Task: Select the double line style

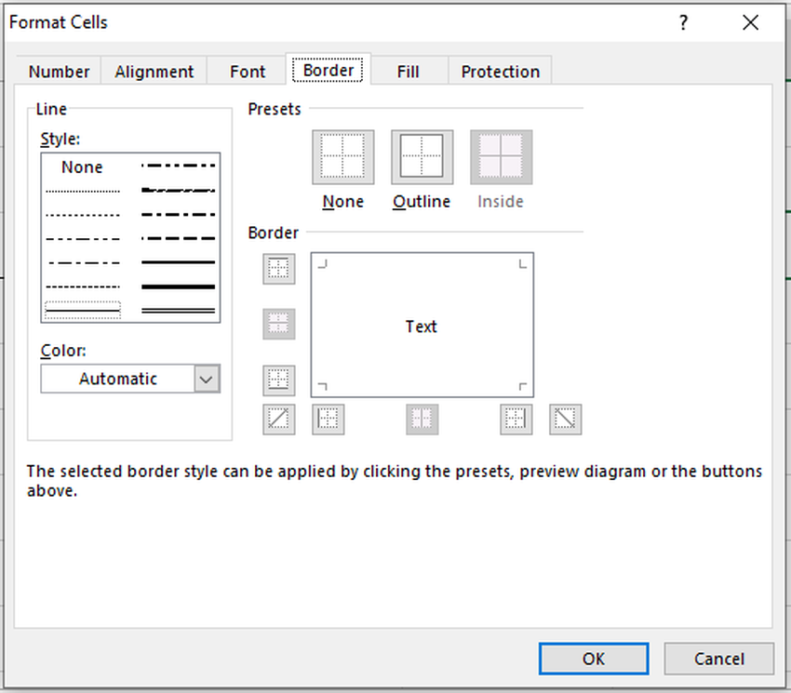Action: (178, 310)
